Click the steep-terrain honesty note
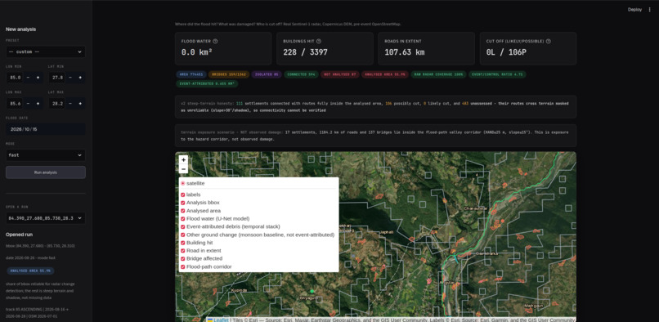Viewport: 659px width, 322px height. pyautogui.click(x=376, y=107)
